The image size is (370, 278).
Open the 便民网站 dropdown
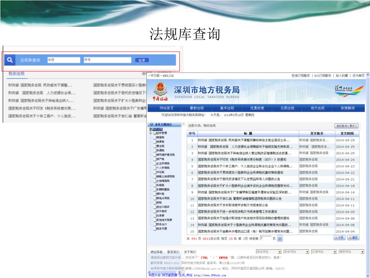pos(352,252)
